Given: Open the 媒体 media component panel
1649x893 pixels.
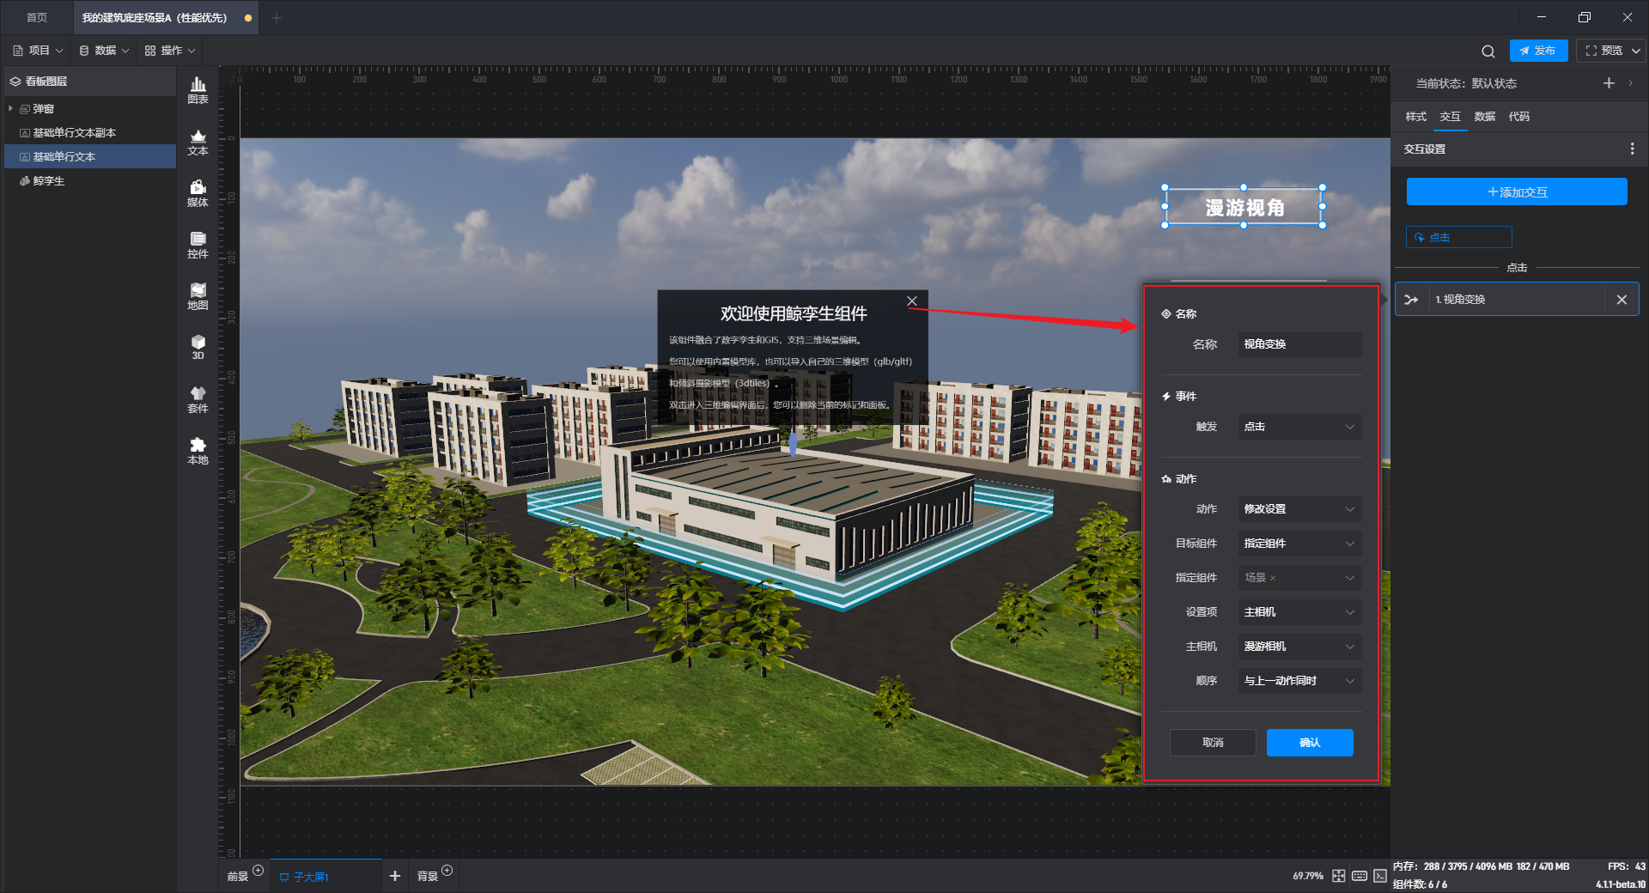Looking at the screenshot, I should (198, 193).
